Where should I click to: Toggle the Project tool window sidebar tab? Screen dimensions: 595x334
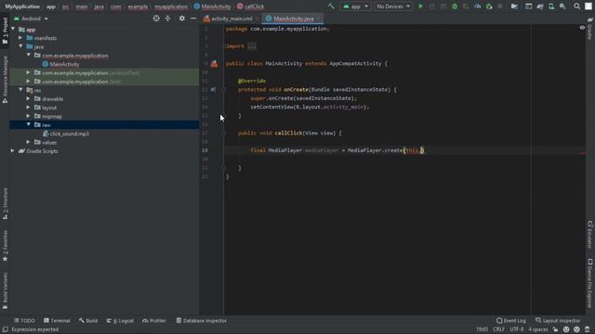pyautogui.click(x=5, y=31)
